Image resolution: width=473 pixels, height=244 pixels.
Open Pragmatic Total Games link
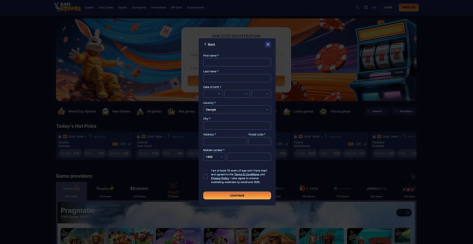point(75,217)
